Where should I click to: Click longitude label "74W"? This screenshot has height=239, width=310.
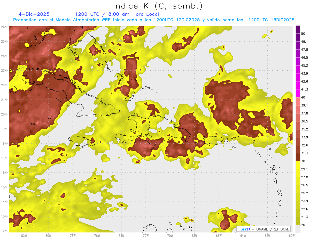[x=121, y=235]
